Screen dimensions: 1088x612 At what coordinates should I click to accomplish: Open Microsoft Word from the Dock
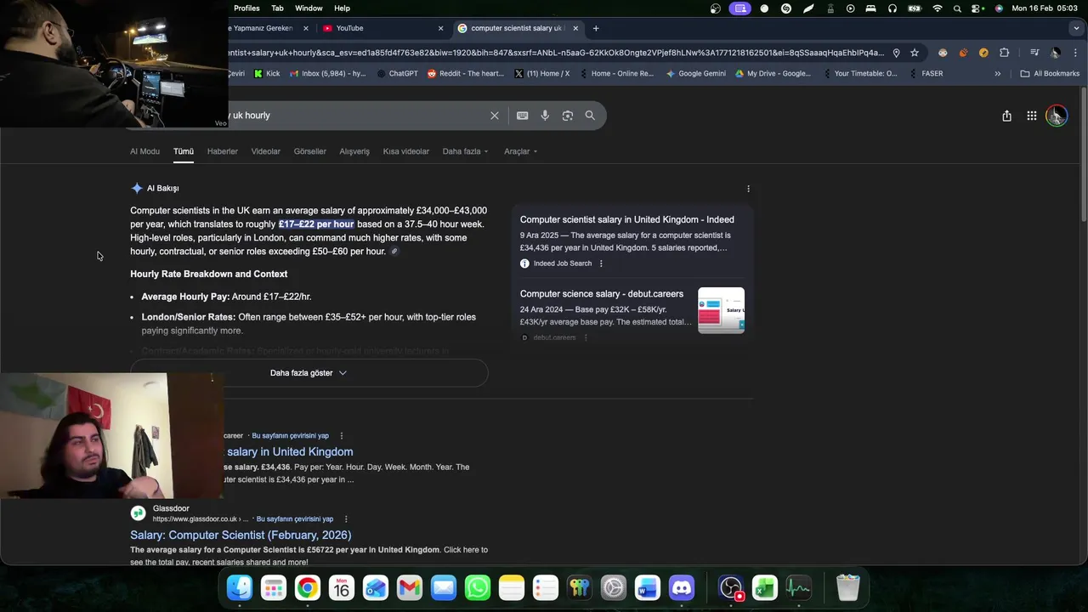[648, 587]
